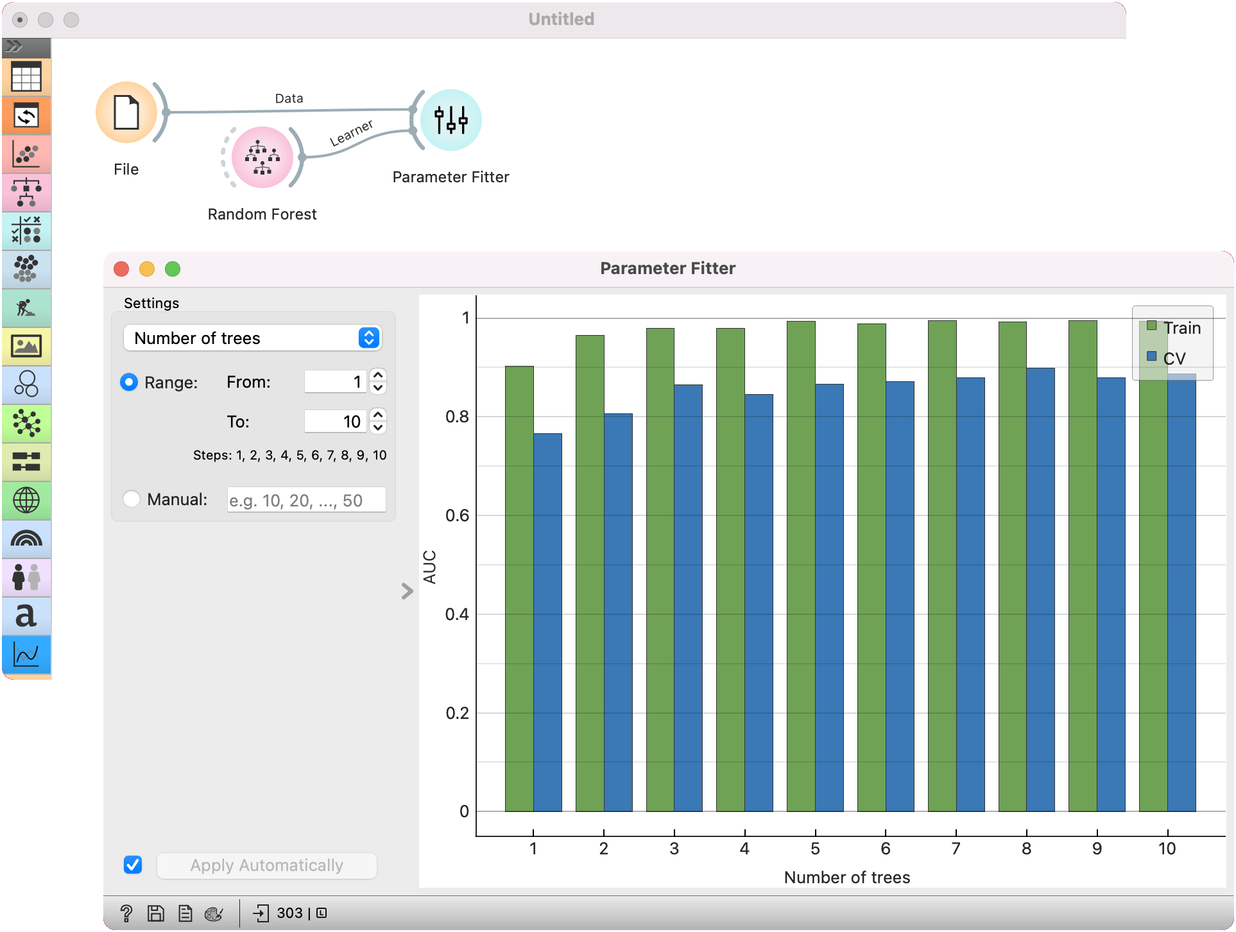1236x932 pixels.
Task: Open the Visualize scatter plot category icon
Action: (26, 155)
